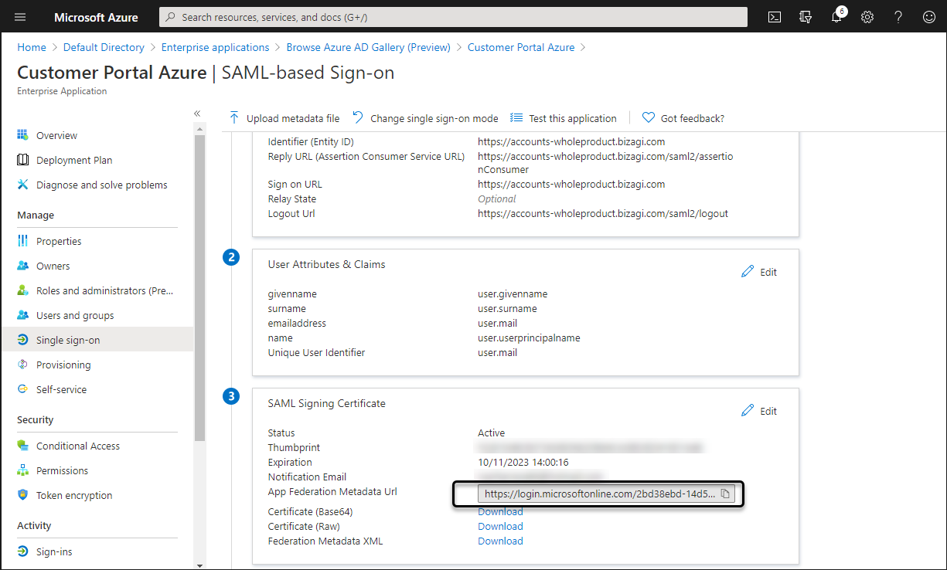The width and height of the screenshot is (947, 570).
Task: Click the Conditional Access icon
Action: [22, 446]
